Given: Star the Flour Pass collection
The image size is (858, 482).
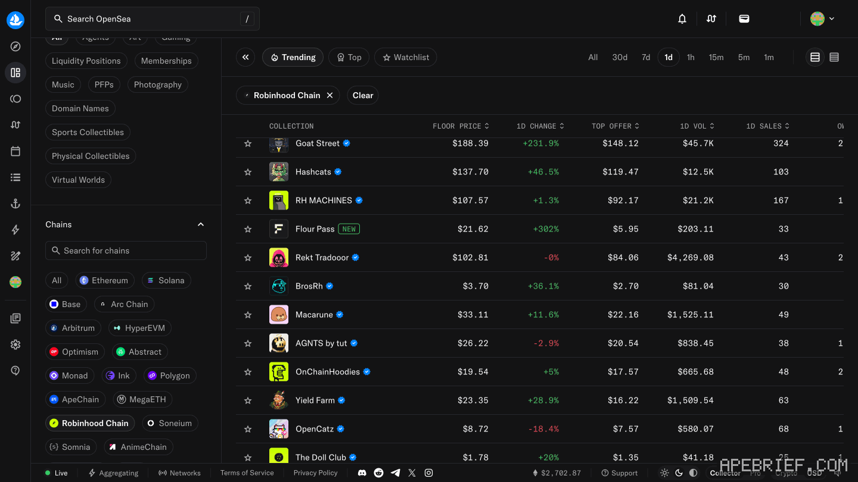Looking at the screenshot, I should pyautogui.click(x=248, y=229).
